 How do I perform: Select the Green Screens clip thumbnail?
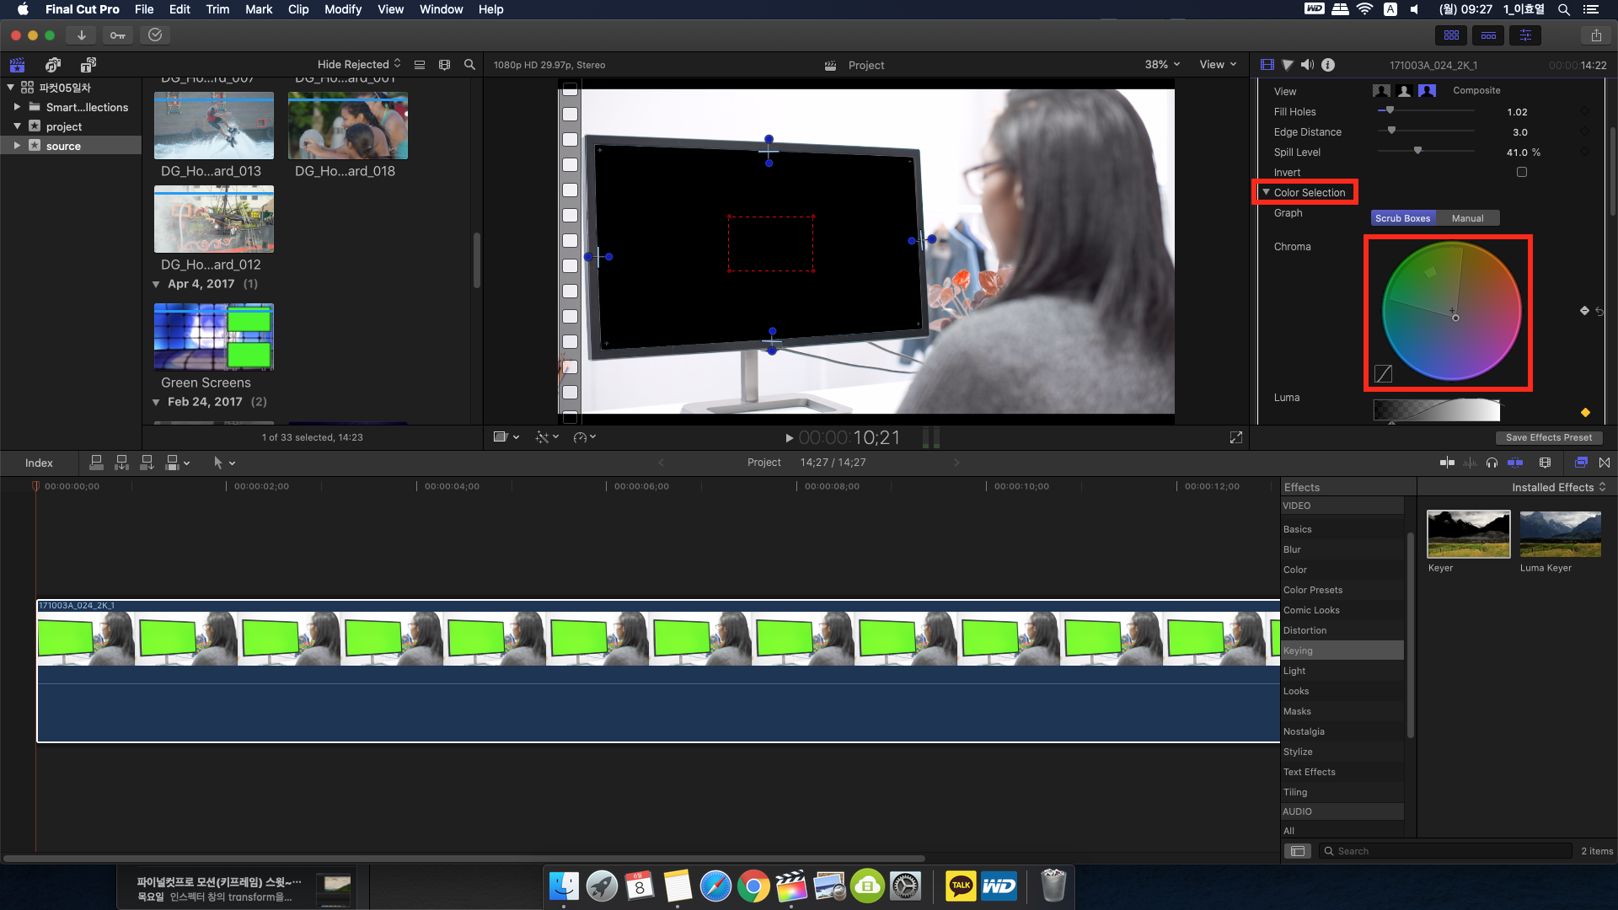[214, 337]
